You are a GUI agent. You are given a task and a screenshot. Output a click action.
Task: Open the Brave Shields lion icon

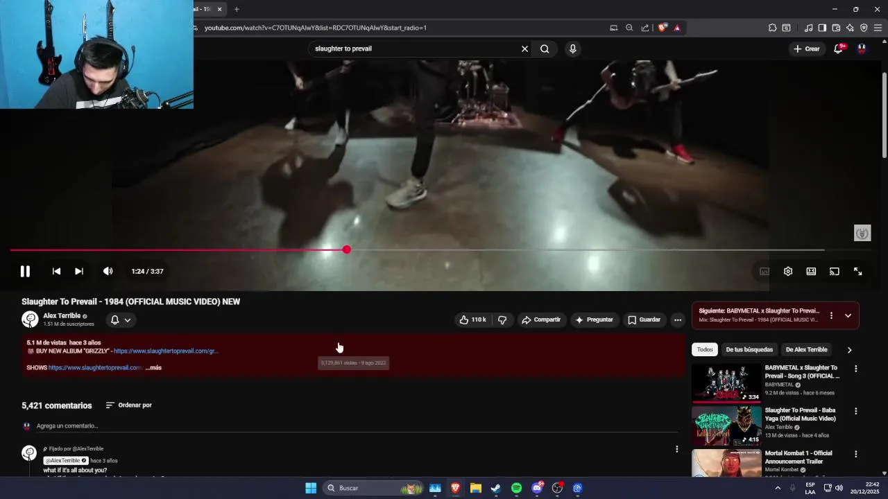pyautogui.click(x=663, y=28)
